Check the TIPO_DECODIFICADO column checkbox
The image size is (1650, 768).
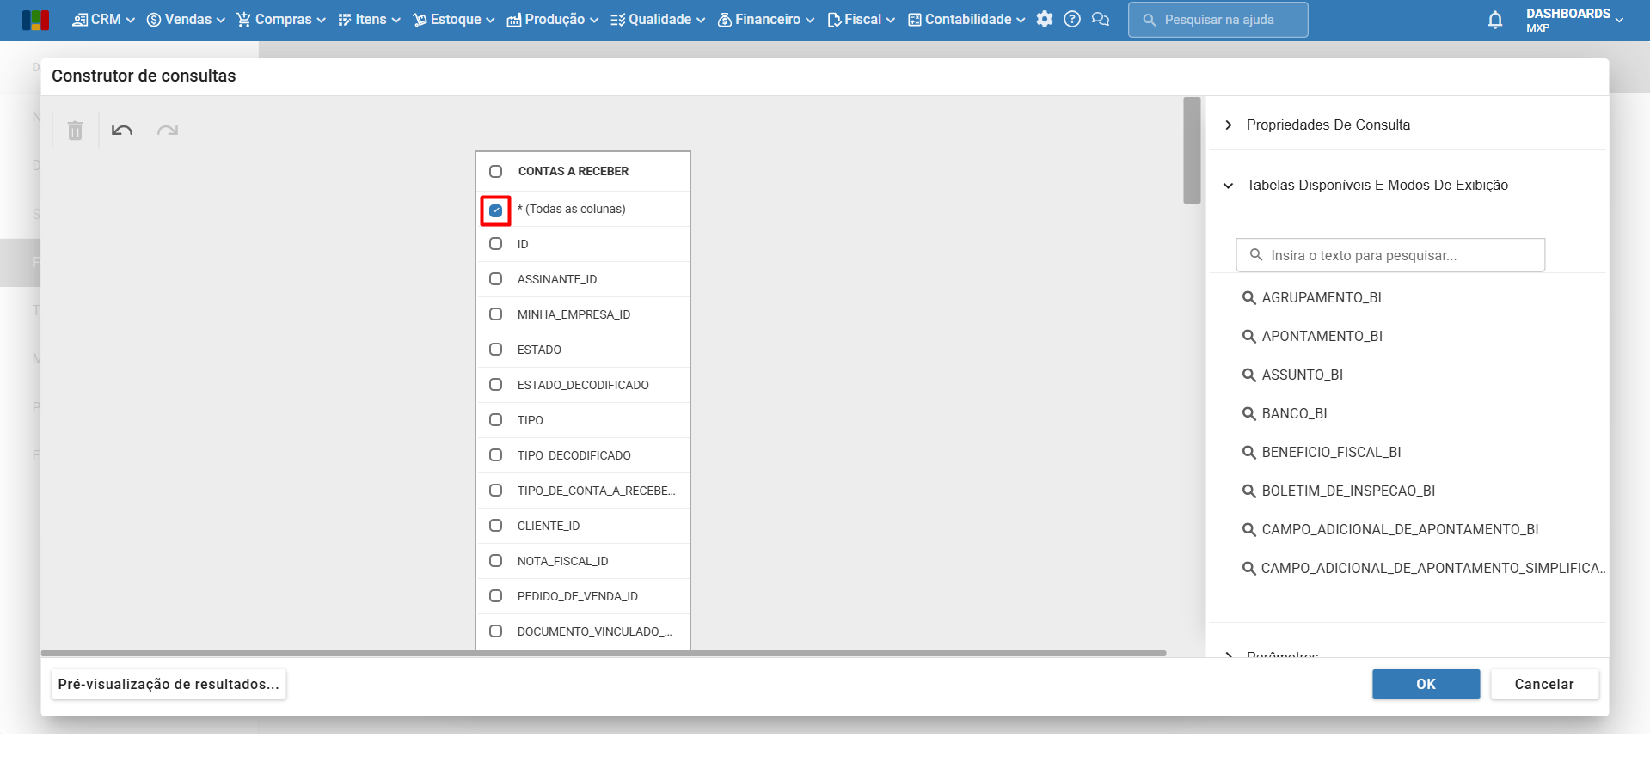point(496,455)
